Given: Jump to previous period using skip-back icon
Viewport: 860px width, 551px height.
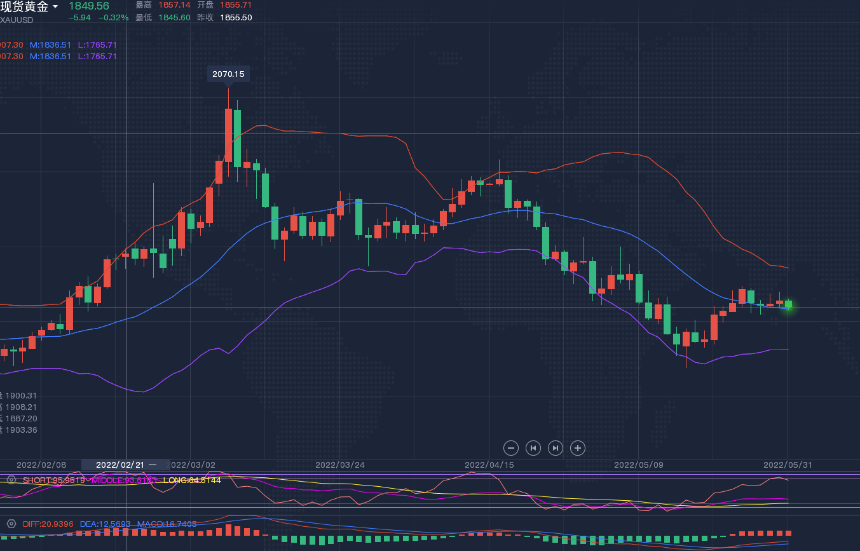Looking at the screenshot, I should click(533, 448).
